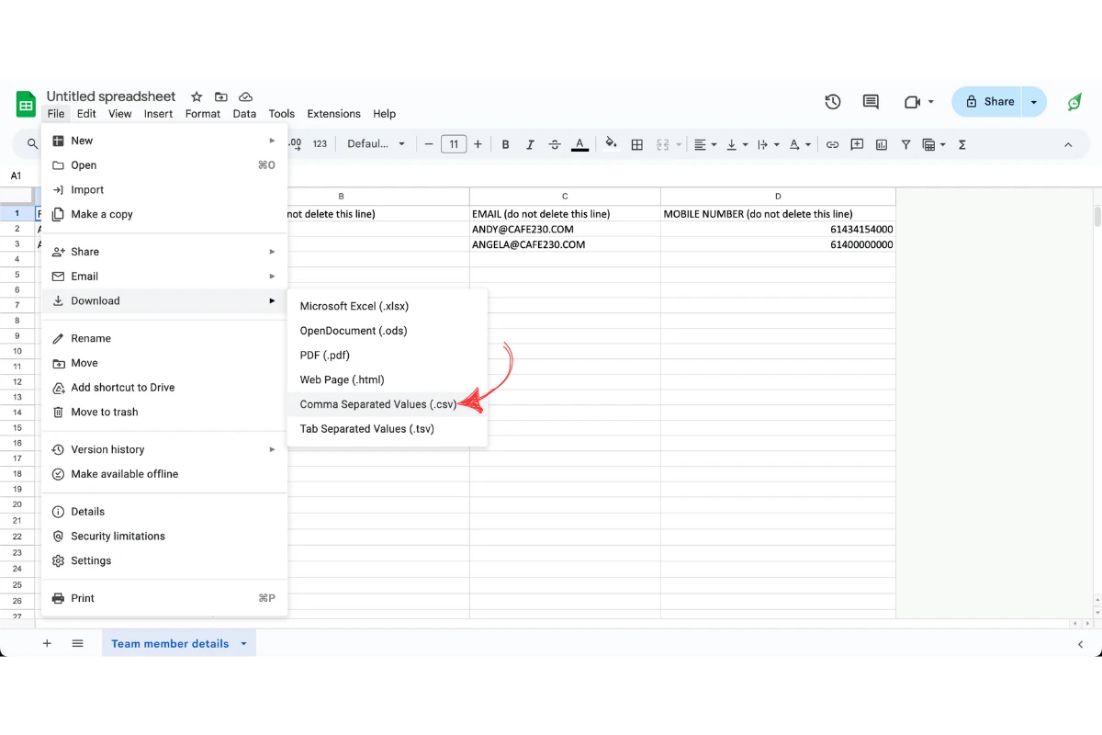Expand the Email submenu

[164, 277]
